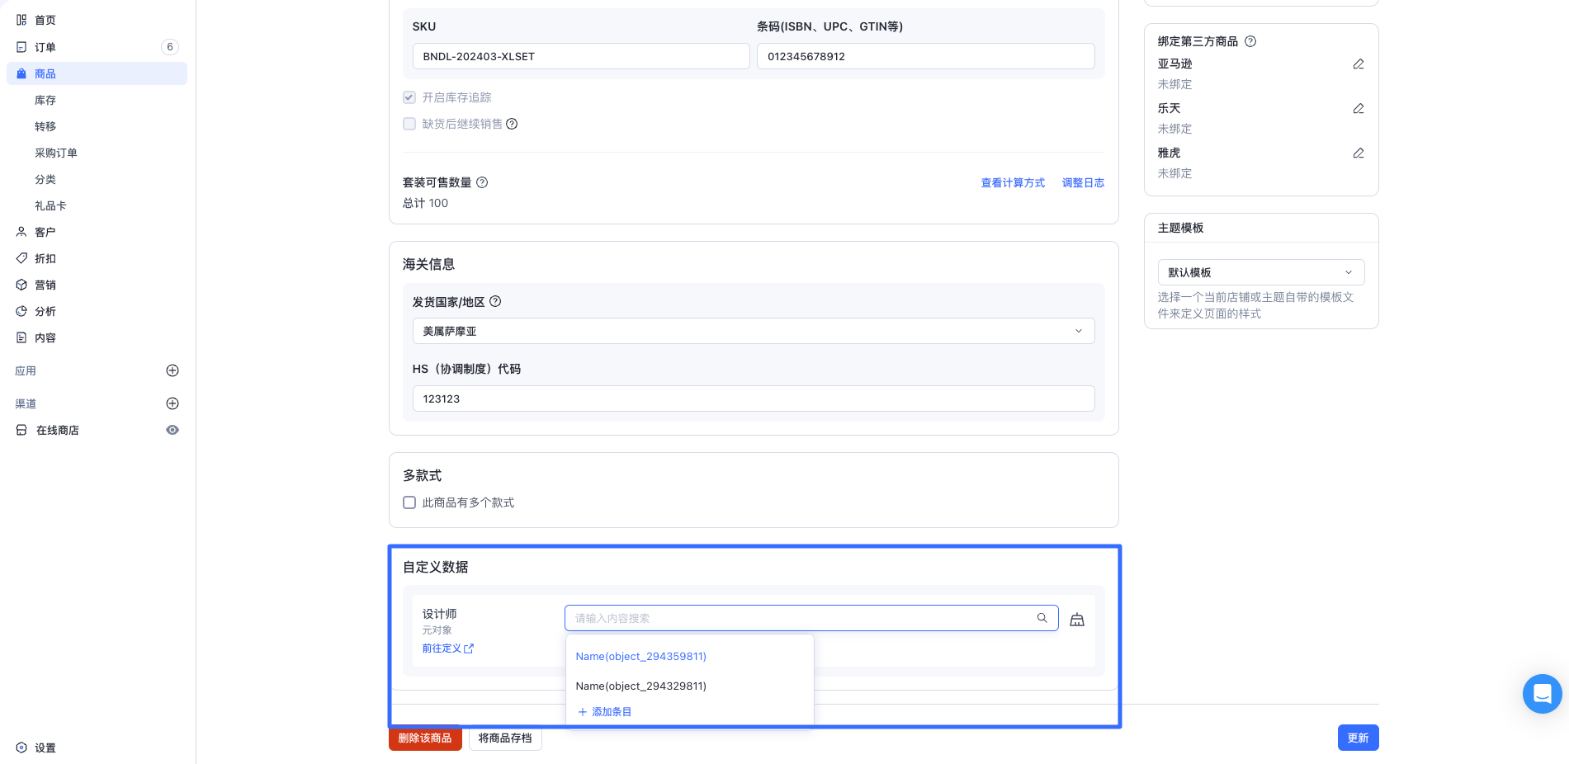Open the chat support bubble
The image size is (1569, 764).
click(1542, 694)
